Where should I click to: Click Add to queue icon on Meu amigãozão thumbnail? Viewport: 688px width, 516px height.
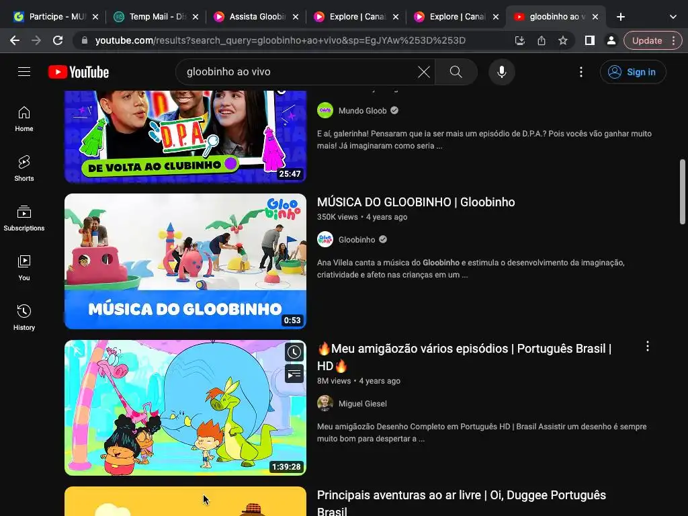pyautogui.click(x=294, y=374)
